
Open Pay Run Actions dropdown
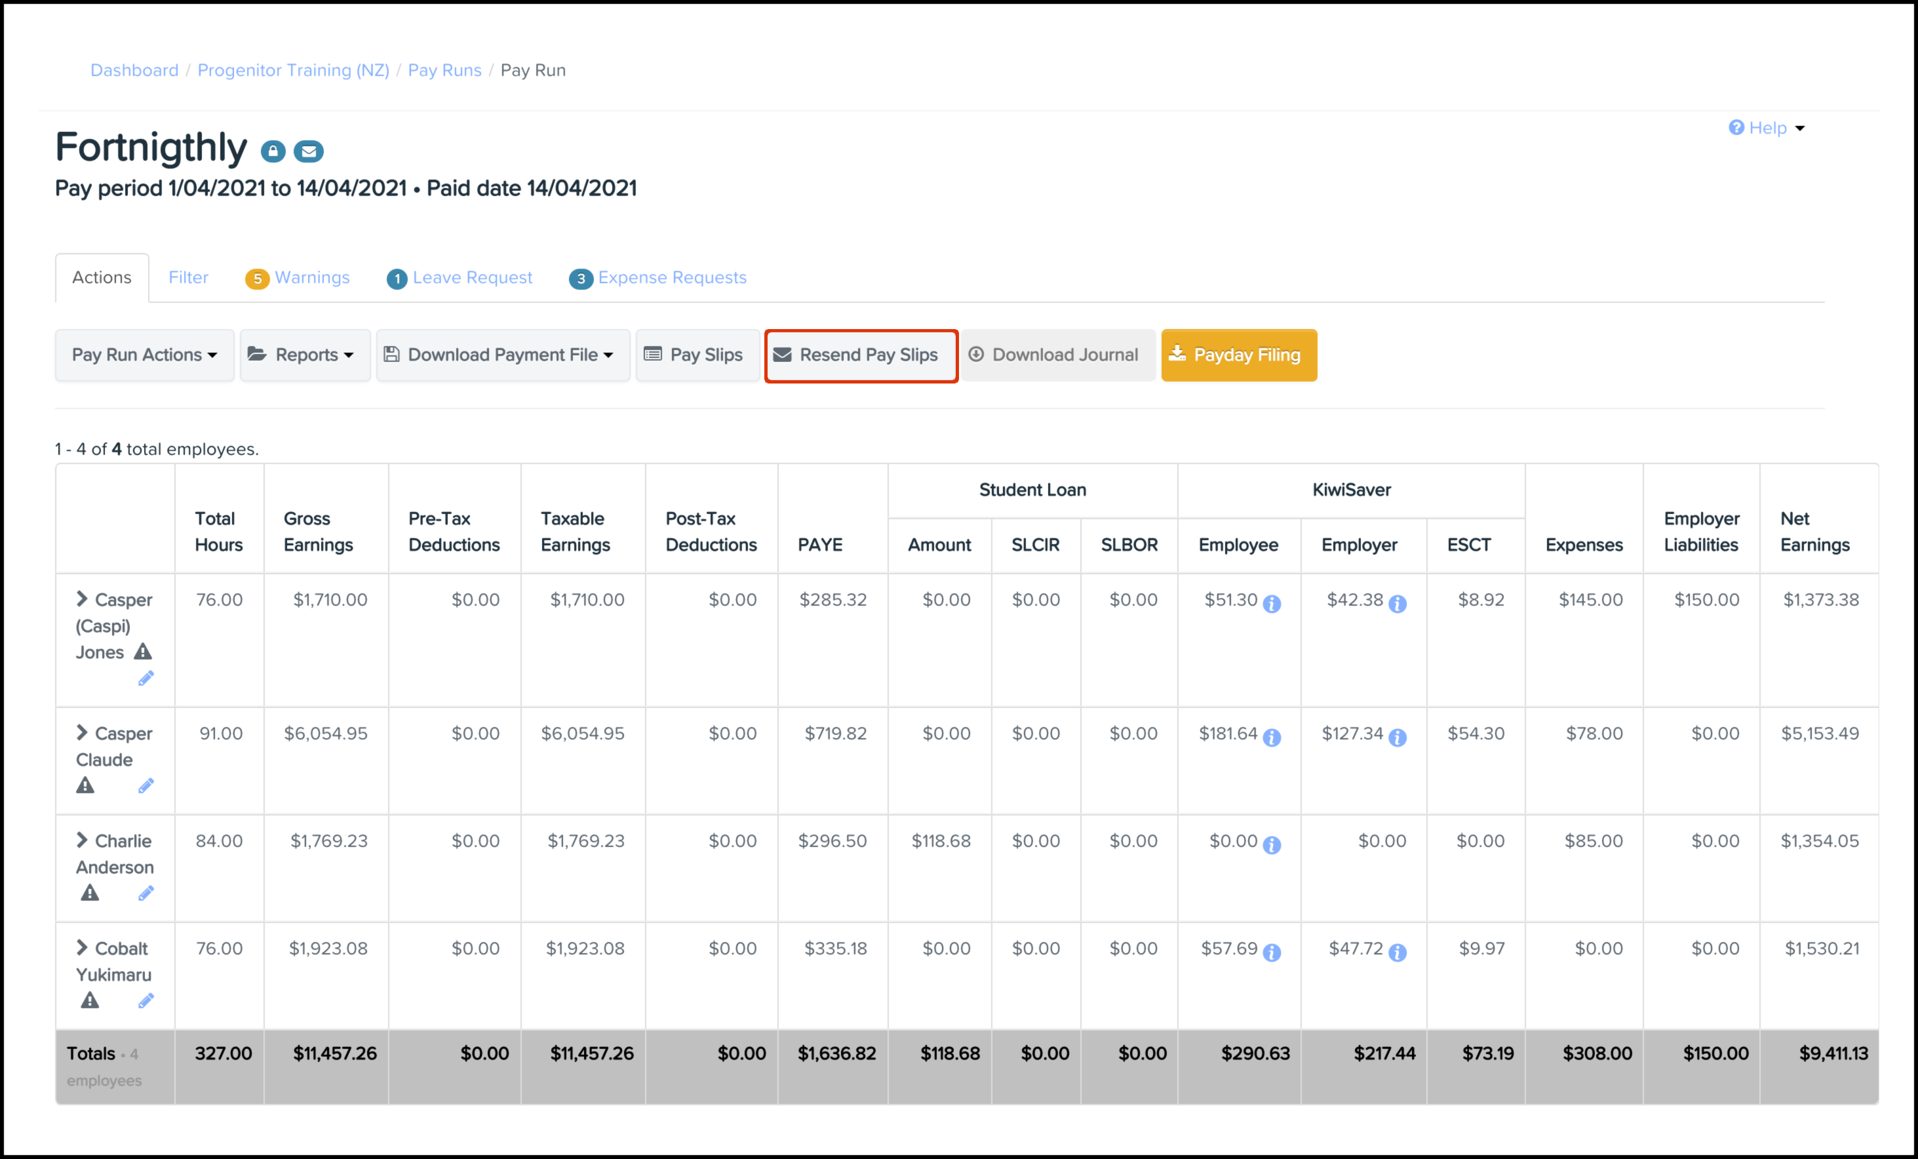144,355
